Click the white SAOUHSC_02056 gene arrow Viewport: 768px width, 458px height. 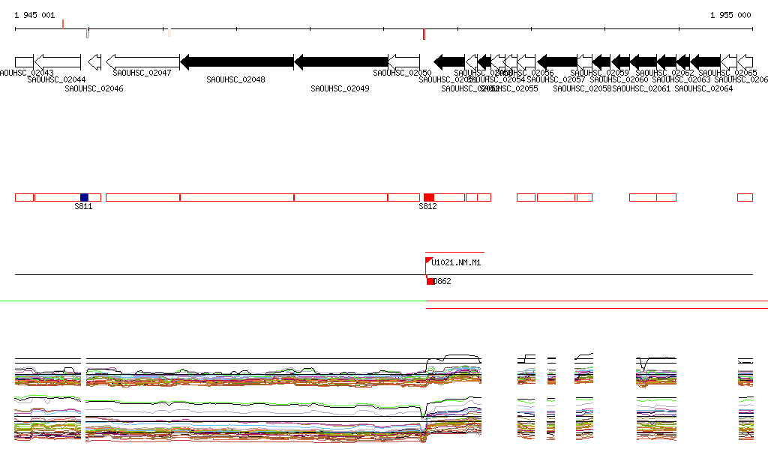(526, 62)
